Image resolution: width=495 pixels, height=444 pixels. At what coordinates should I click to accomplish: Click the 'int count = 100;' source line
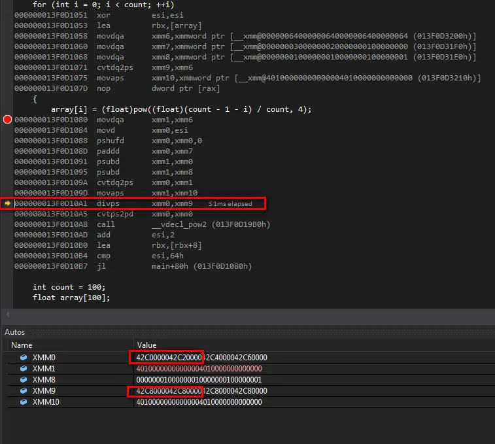coord(69,287)
